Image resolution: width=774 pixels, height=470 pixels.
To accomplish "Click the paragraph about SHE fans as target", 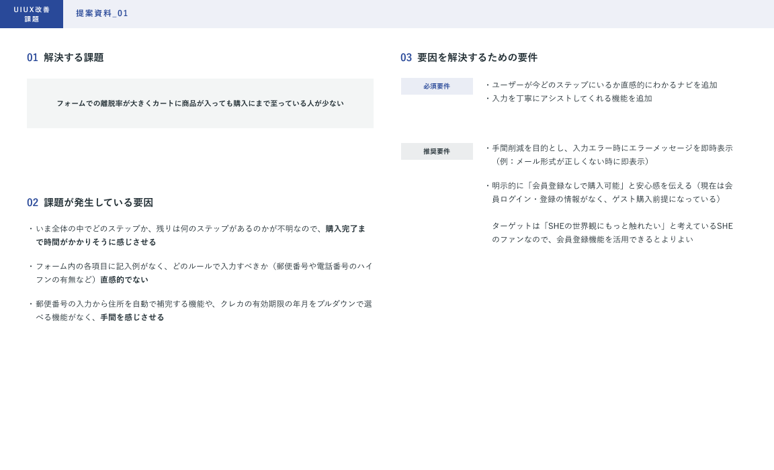I will coord(611,233).
